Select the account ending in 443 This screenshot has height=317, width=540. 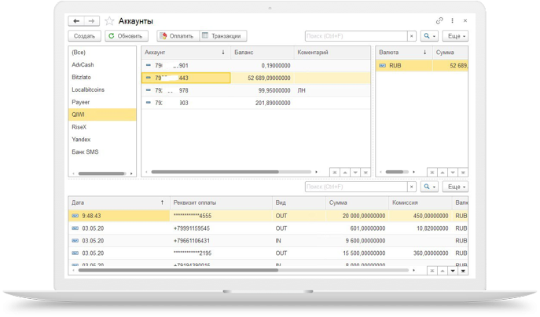(256, 78)
